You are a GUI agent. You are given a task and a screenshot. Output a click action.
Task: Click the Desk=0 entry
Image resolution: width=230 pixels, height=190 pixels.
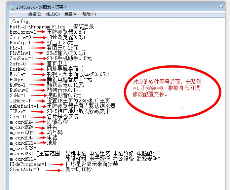18,69
